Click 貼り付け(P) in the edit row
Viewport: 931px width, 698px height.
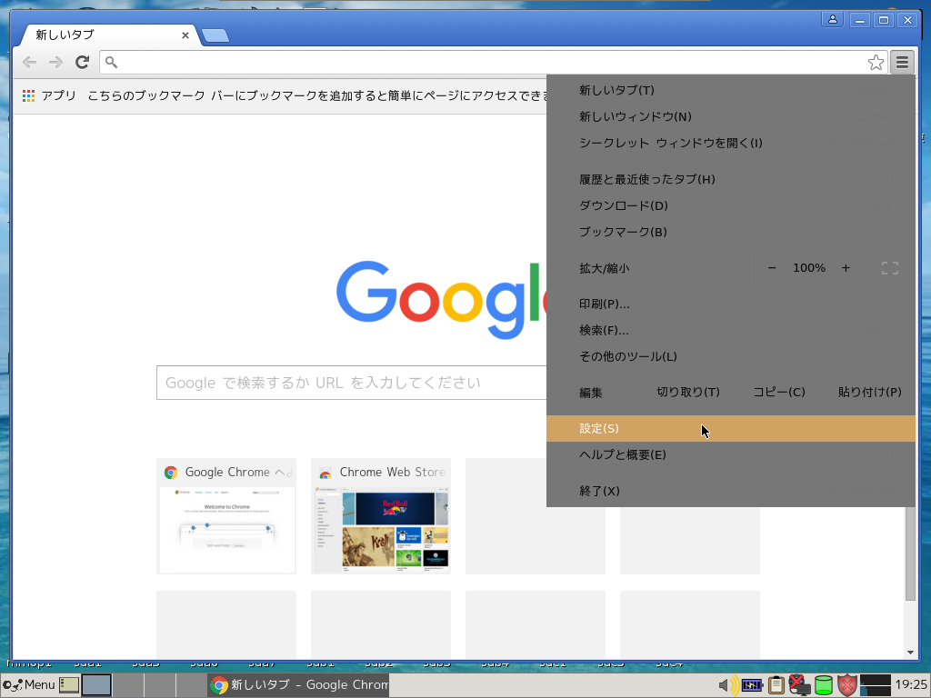click(x=870, y=393)
